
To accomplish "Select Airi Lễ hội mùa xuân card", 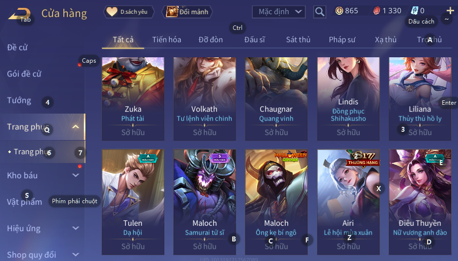I will point(348,202).
